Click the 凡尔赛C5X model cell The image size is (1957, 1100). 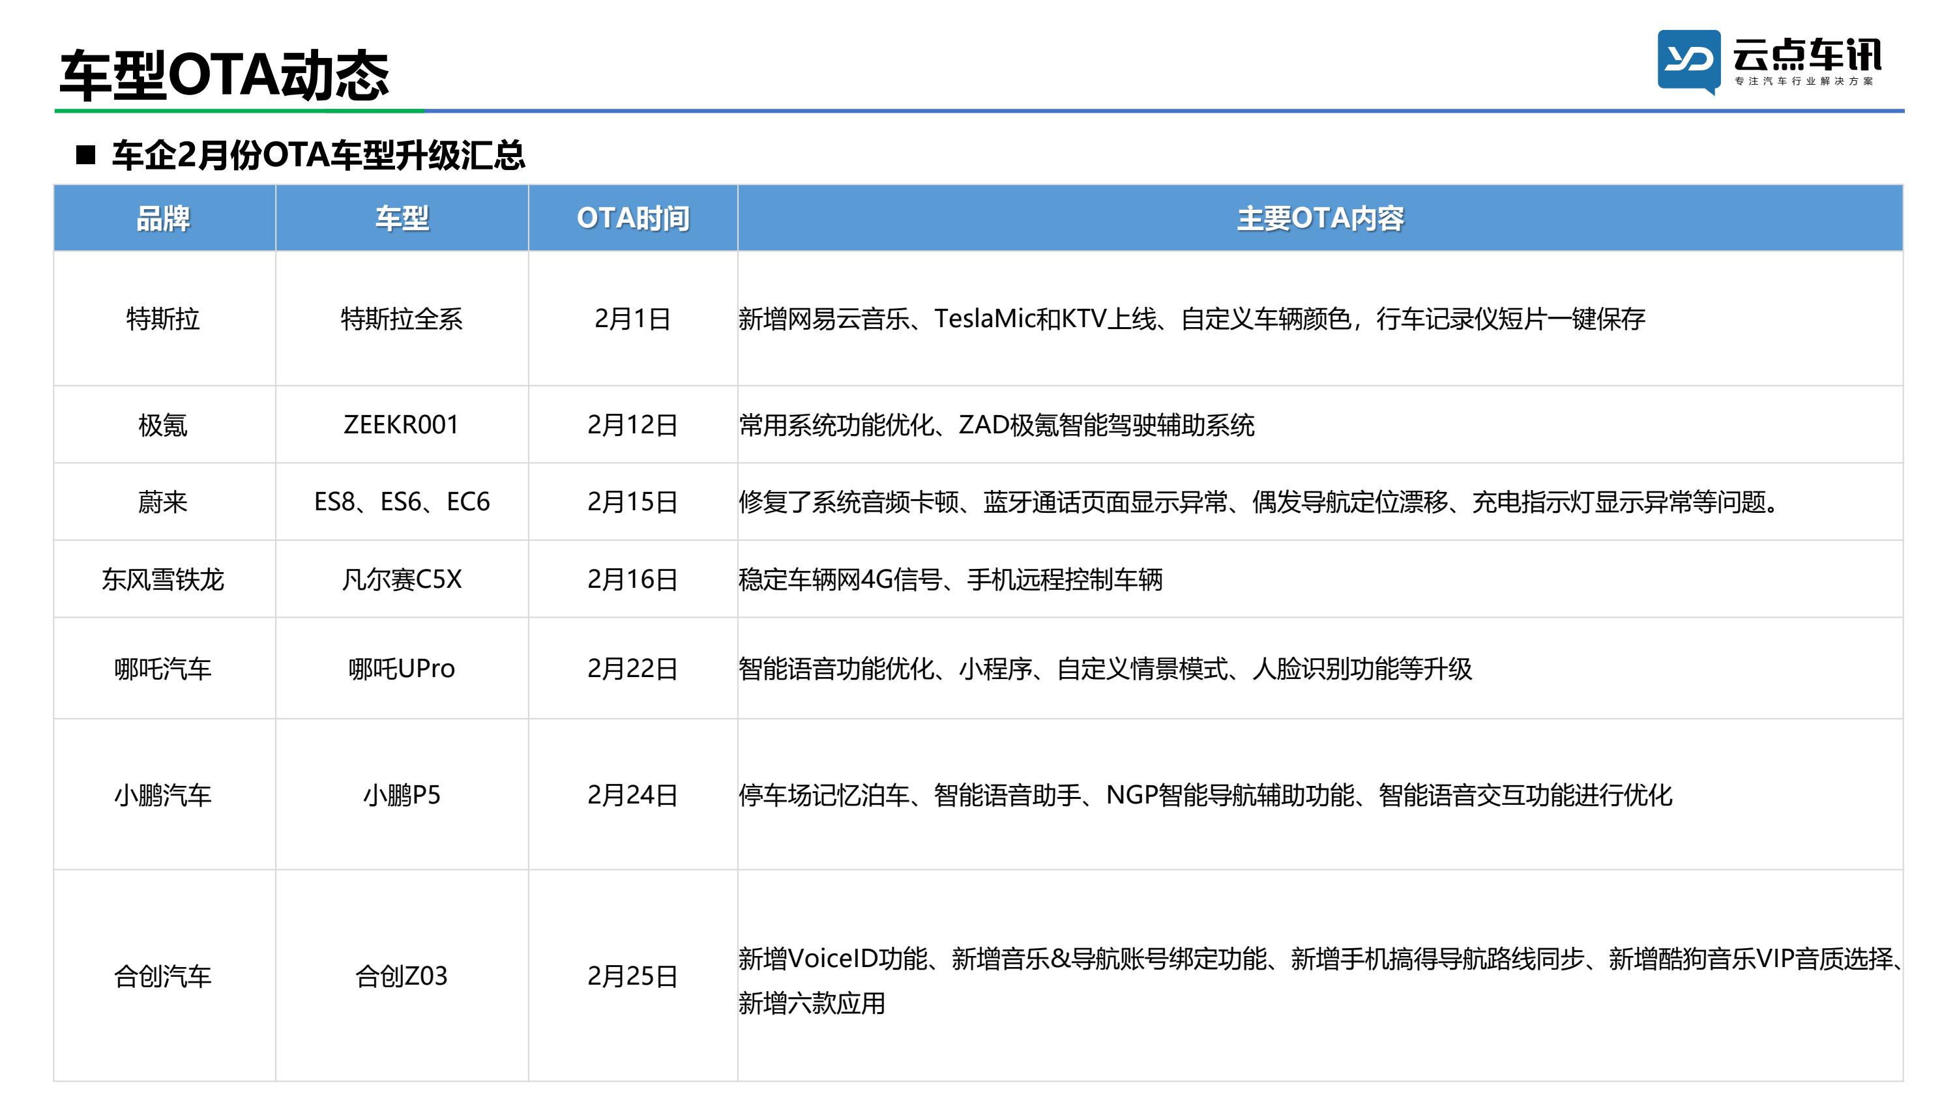pyautogui.click(x=402, y=579)
